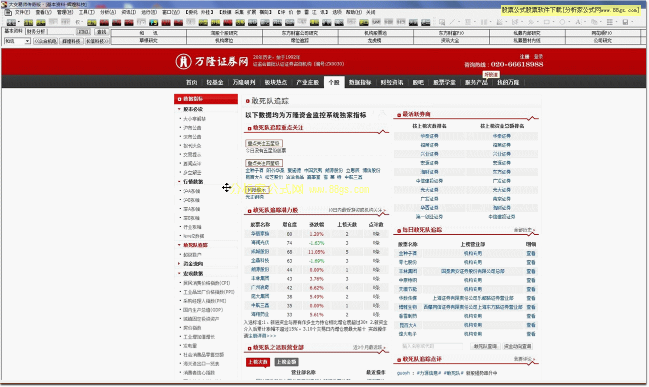Image resolution: width=649 pixels, height=387 pixels.
Task: Click the 盘指 toolbar icon
Action: tap(91, 22)
